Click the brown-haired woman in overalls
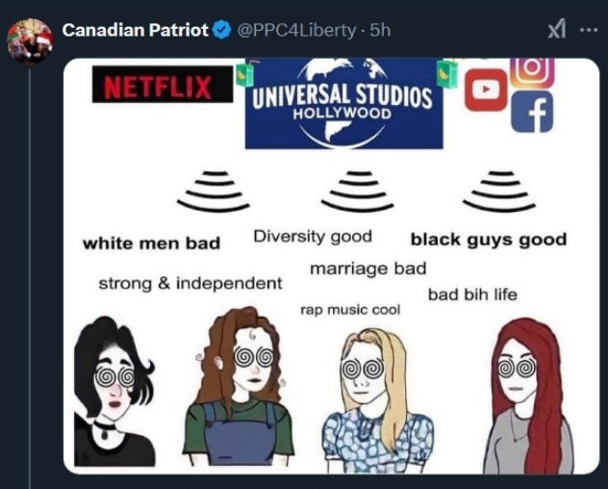 pyautogui.click(x=239, y=387)
